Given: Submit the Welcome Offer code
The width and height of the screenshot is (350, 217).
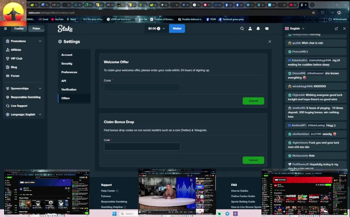Looking at the screenshot, I should click(x=253, y=101).
